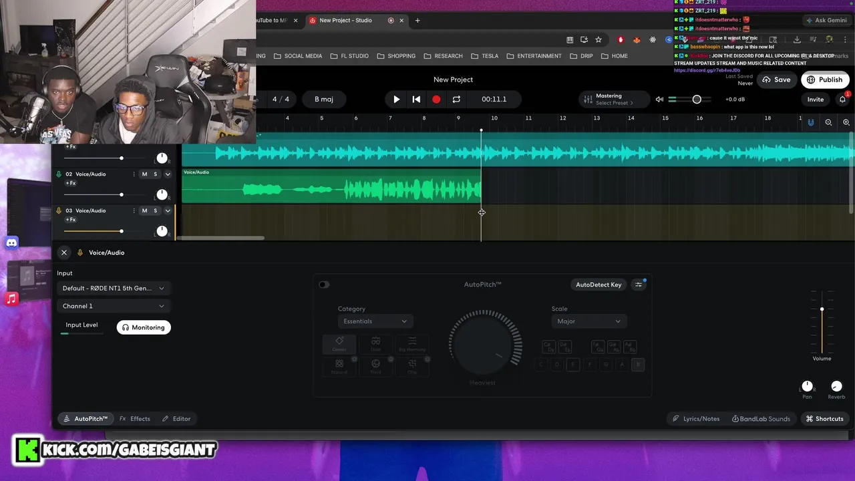Screen dimensions: 855x481
Task: Add Fx to track 02
Action: pos(70,183)
